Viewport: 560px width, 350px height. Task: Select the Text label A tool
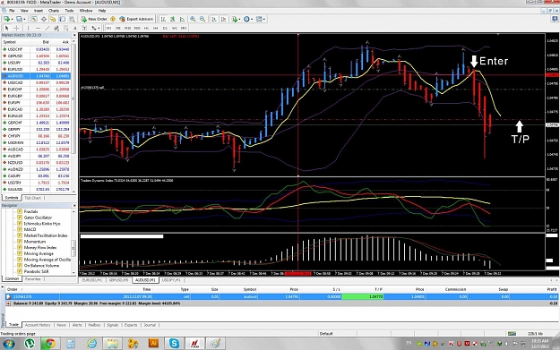75,28
